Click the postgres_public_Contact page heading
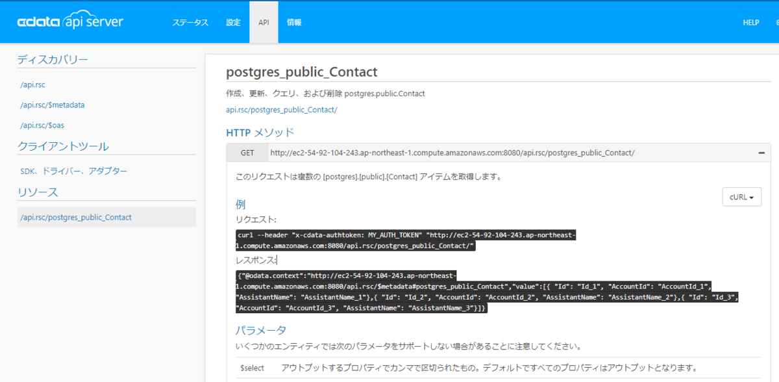Screen dimensions: 779x382 [301, 71]
